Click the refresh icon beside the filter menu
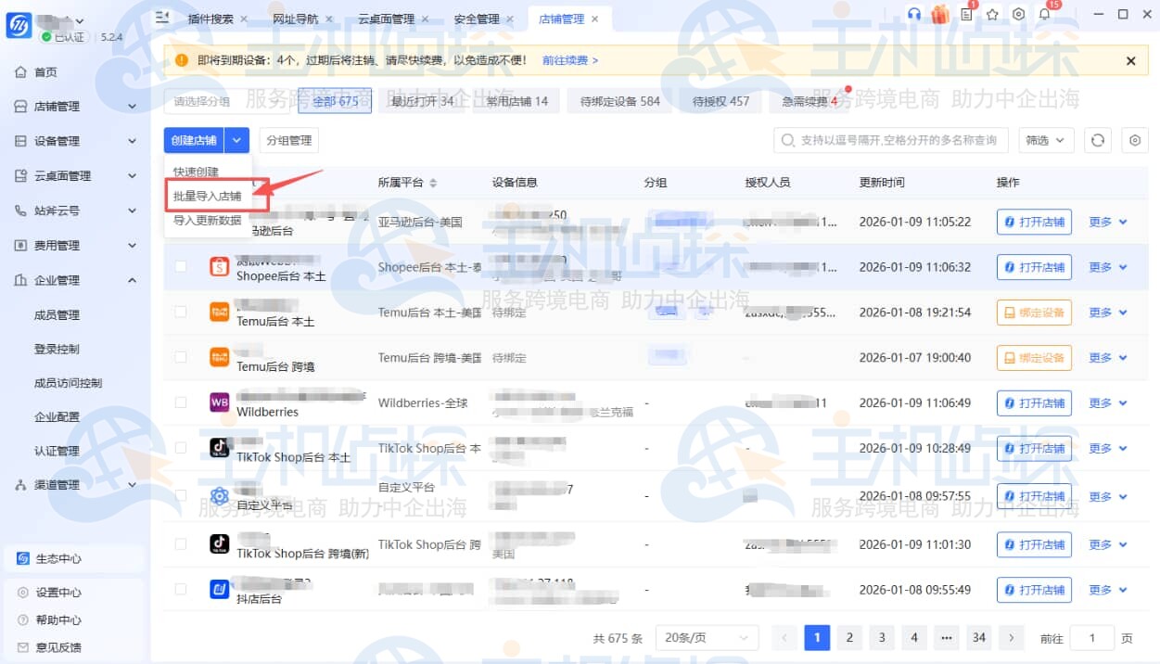Viewport: 1160px width, 664px height. (1098, 140)
